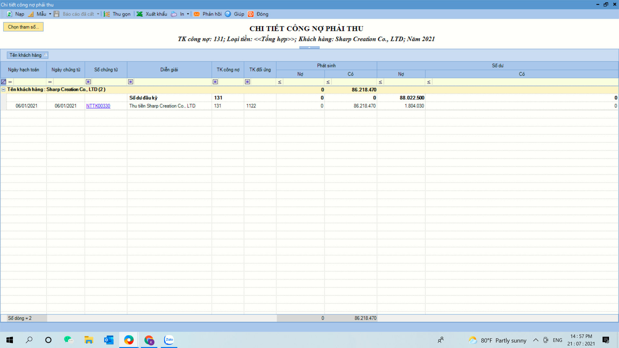Open the In print options dropdown arrow
The width and height of the screenshot is (619, 348).
coord(188,14)
